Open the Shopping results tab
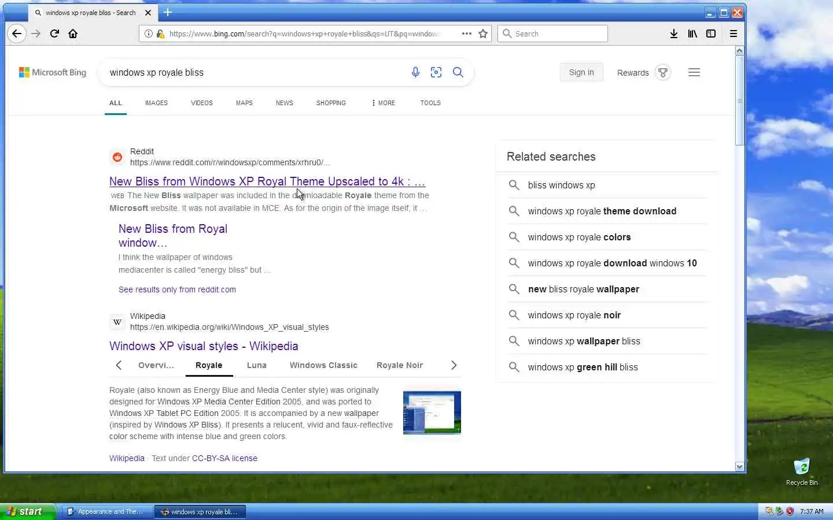The image size is (833, 520). pyautogui.click(x=331, y=103)
